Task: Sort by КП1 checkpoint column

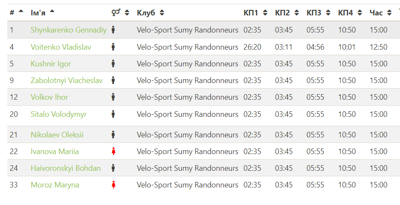Action: click(265, 13)
